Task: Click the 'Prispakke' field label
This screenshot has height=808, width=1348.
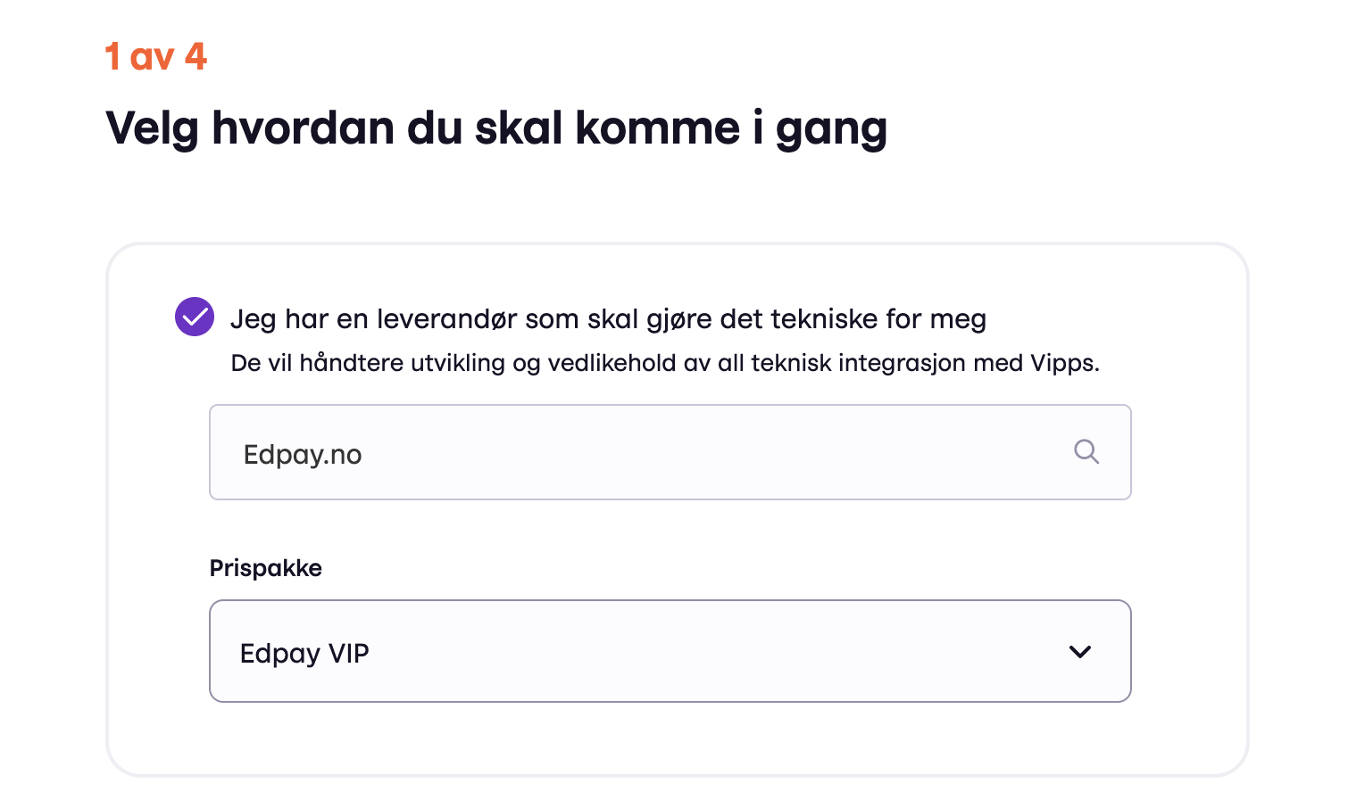Action: pos(265,568)
